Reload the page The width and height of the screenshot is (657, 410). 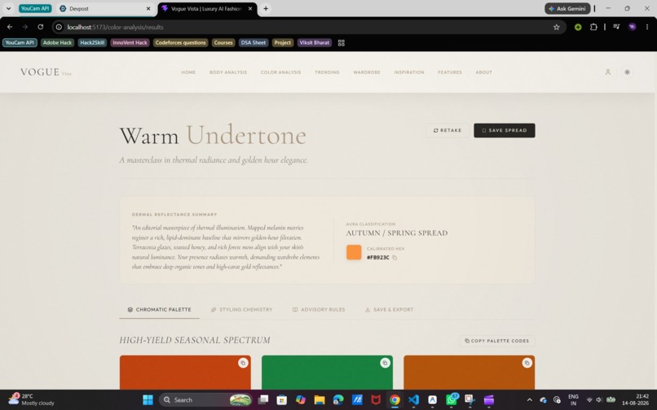click(40, 27)
